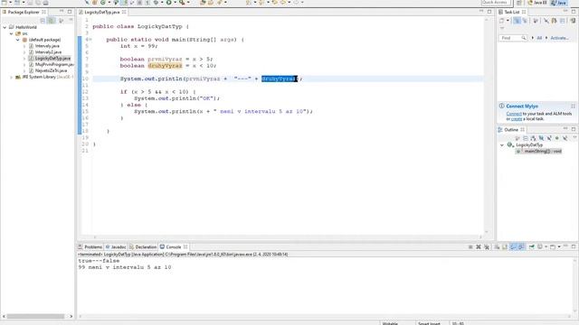
Task: Collapse the src folder node
Action: (x=12, y=33)
